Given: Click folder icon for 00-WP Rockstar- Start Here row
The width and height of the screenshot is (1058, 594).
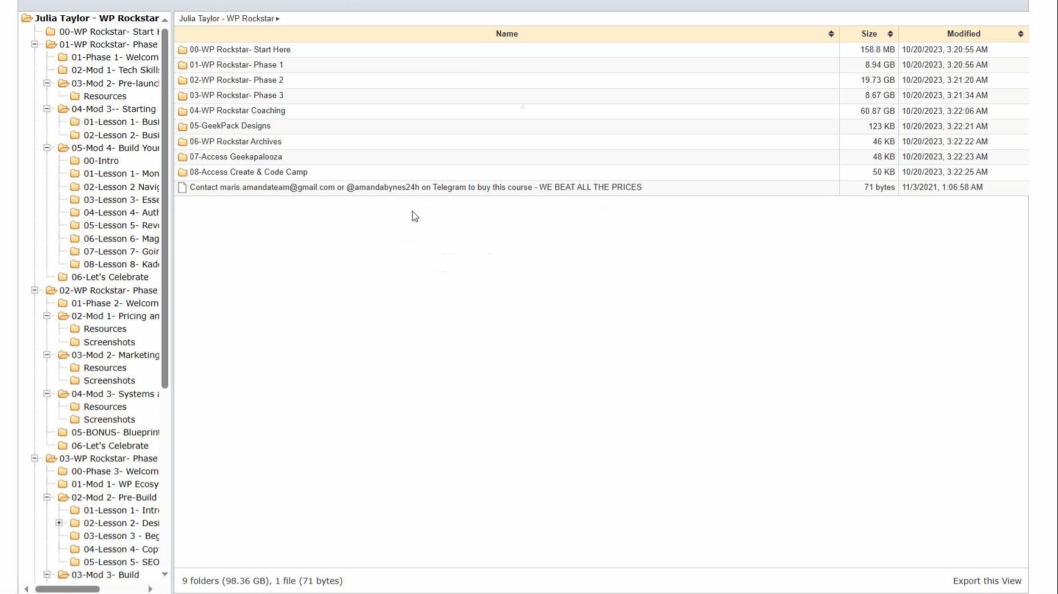Looking at the screenshot, I should [182, 50].
